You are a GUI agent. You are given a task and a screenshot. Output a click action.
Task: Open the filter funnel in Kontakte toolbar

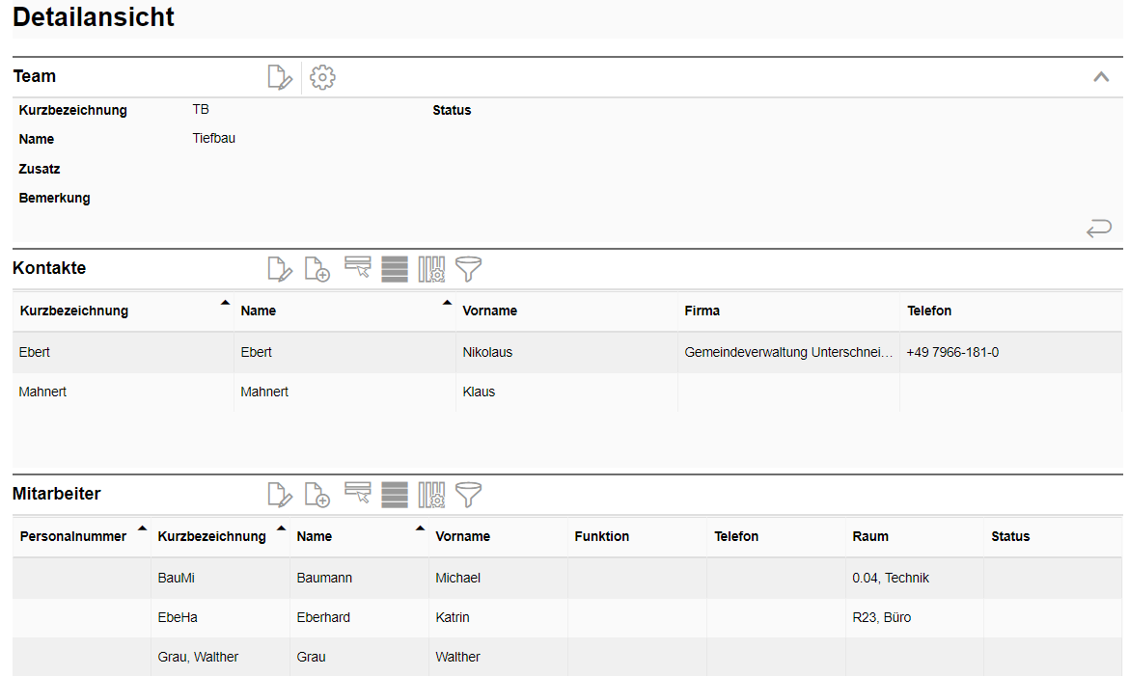coord(468,269)
